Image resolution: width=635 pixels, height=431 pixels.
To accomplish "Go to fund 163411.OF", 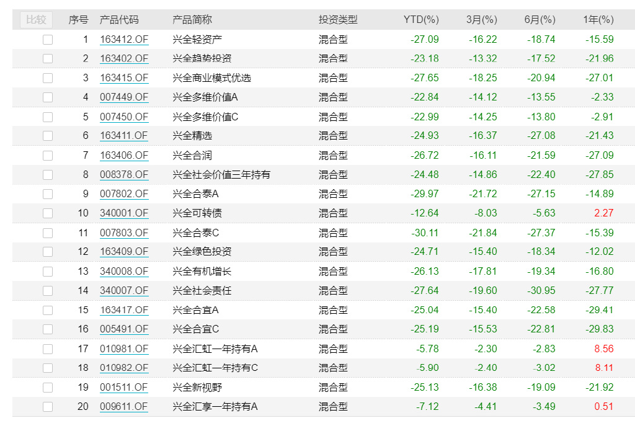I will [124, 136].
